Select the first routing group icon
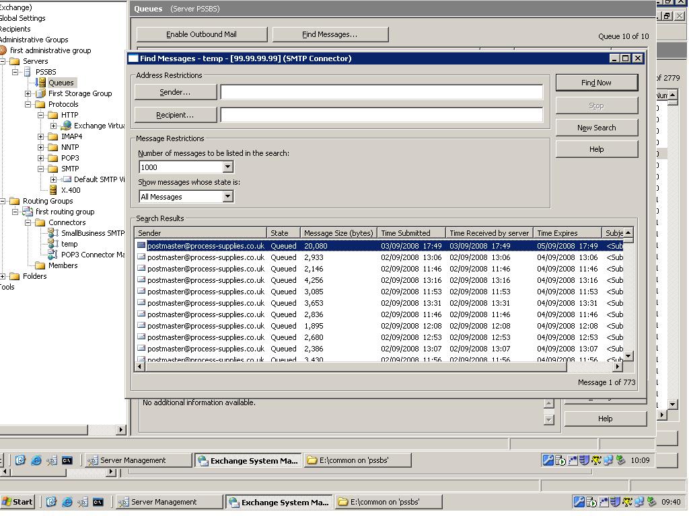Viewport: 689px width, 516px height. pos(28,212)
